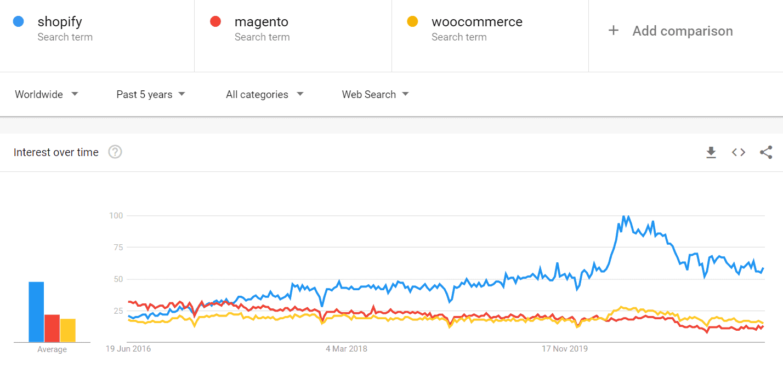Click the plus icon to add comparison

pyautogui.click(x=614, y=31)
